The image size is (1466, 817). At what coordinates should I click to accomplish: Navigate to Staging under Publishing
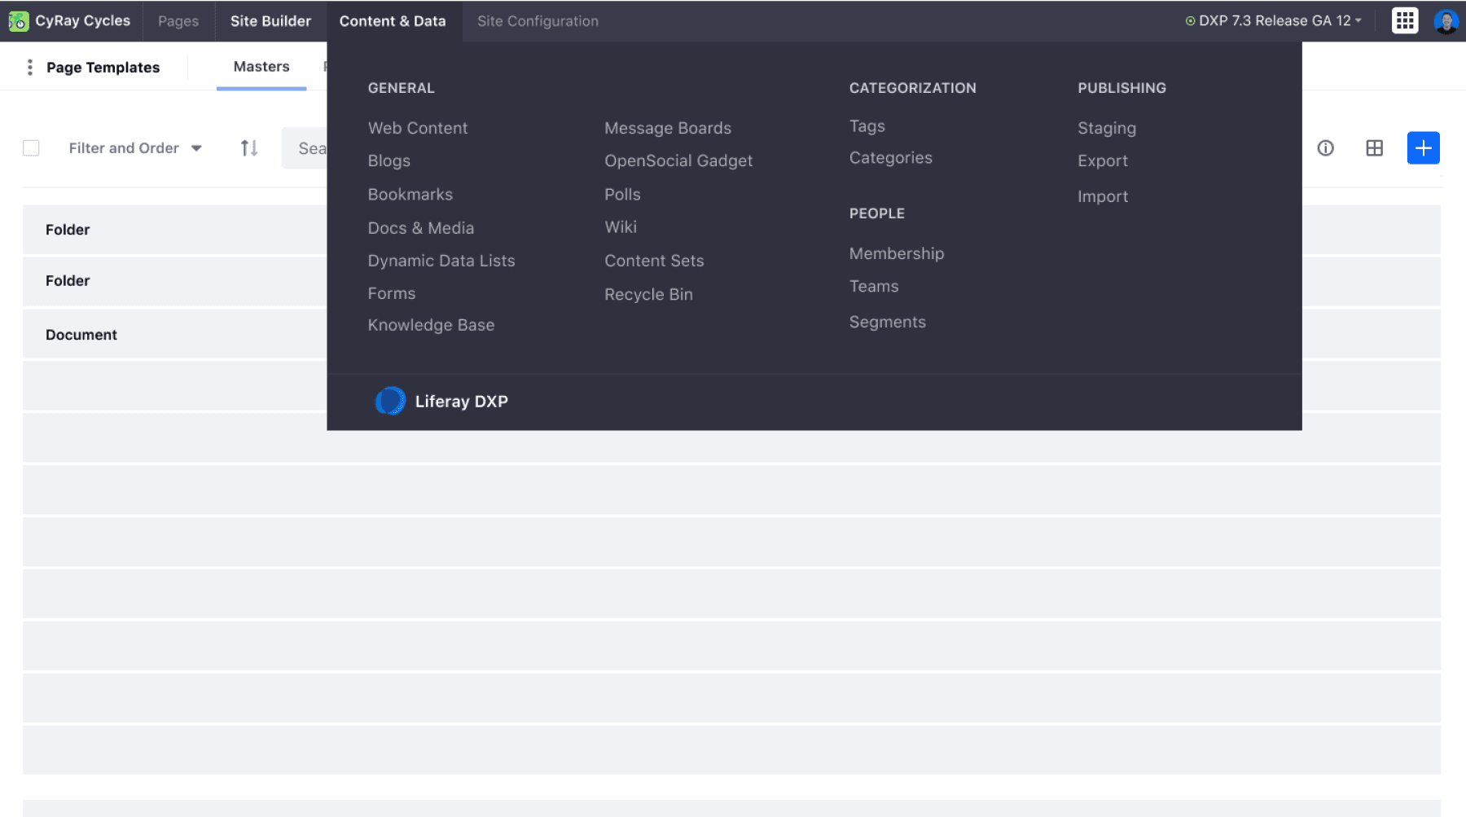coord(1106,128)
